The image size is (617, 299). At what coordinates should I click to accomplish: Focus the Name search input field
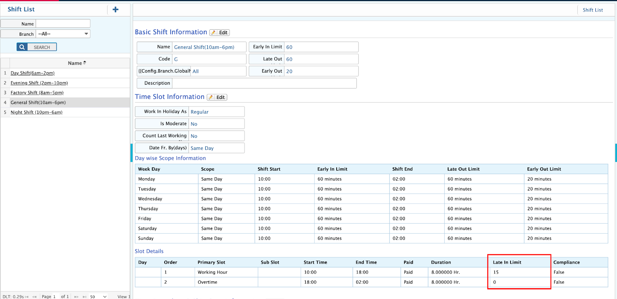pos(63,23)
